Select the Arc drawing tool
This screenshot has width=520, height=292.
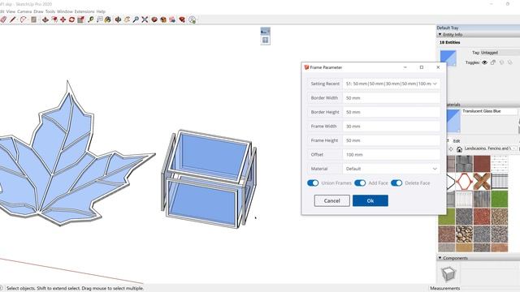(23, 19)
